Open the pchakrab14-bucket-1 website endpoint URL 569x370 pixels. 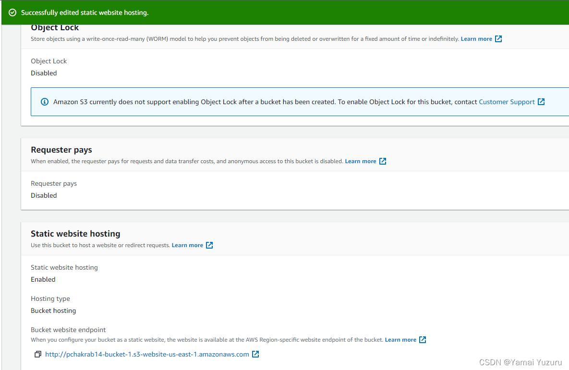[147, 354]
